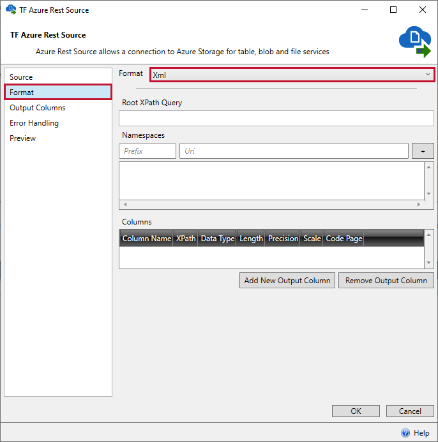Image resolution: width=438 pixels, height=442 pixels.
Task: Go to the Error Handling page
Action: (58, 123)
